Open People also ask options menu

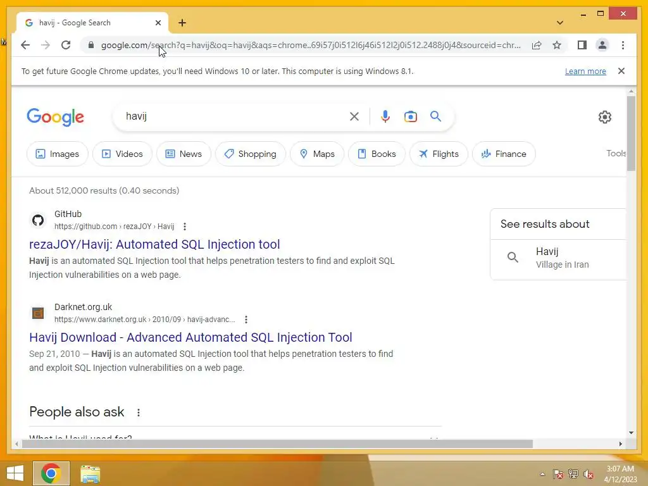139,413
